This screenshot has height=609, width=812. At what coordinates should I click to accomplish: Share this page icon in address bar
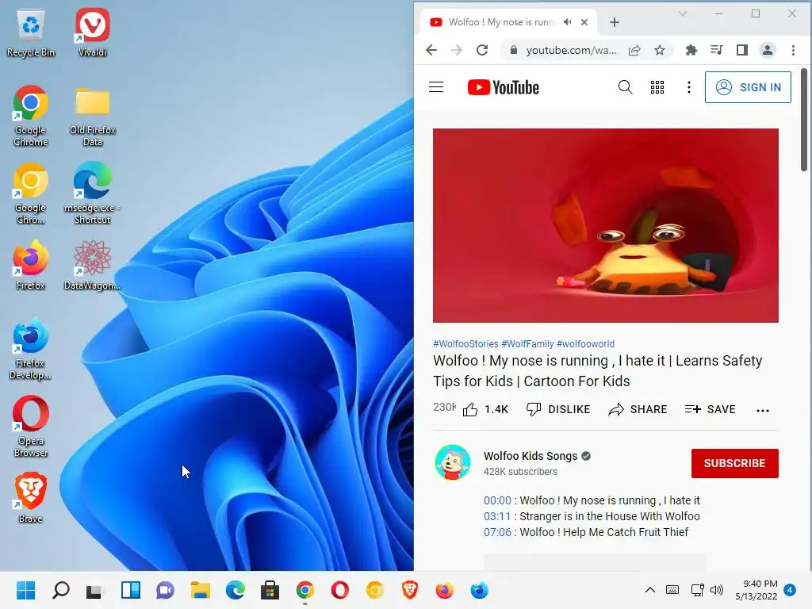(634, 50)
